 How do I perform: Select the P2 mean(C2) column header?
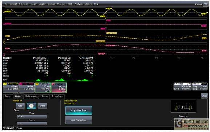click(64, 58)
